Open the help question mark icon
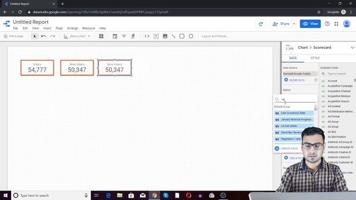356x200 pixels. [327, 24]
